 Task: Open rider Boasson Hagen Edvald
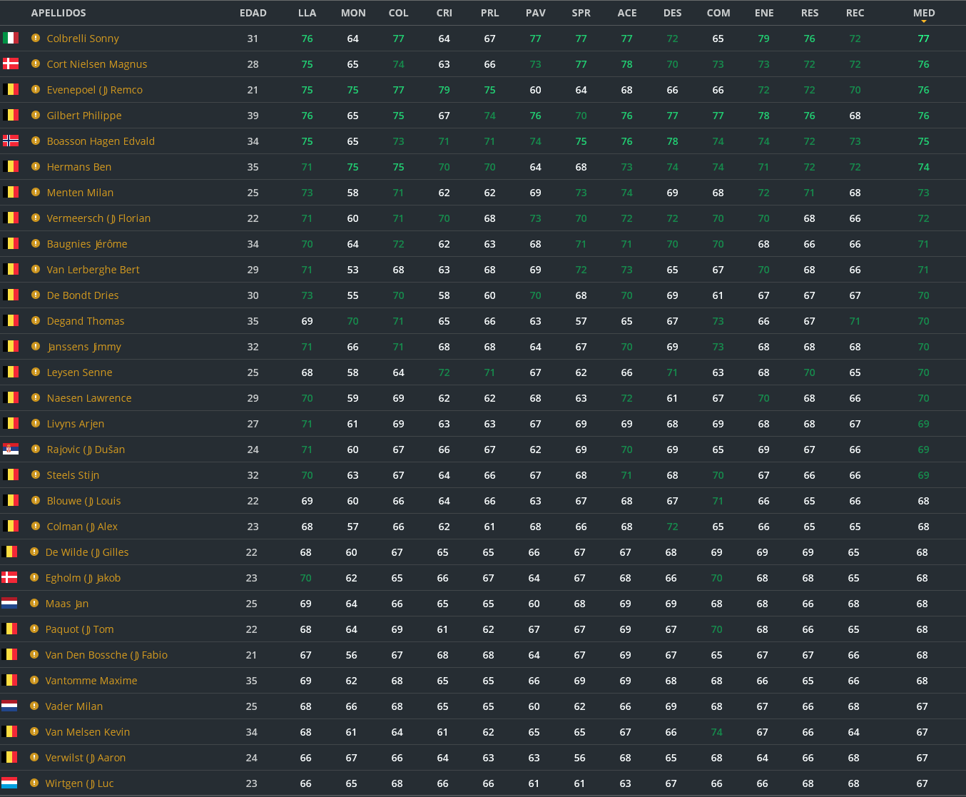(101, 141)
